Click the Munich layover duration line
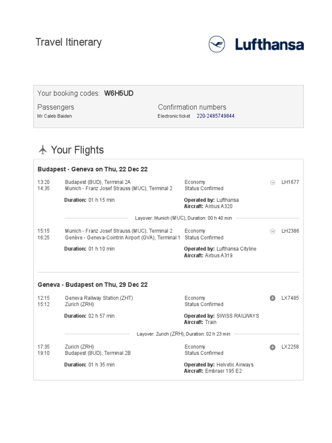The image size is (332, 443). (x=183, y=218)
